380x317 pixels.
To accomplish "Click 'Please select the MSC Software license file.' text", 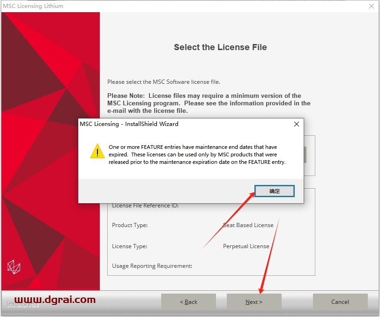I will click(164, 82).
